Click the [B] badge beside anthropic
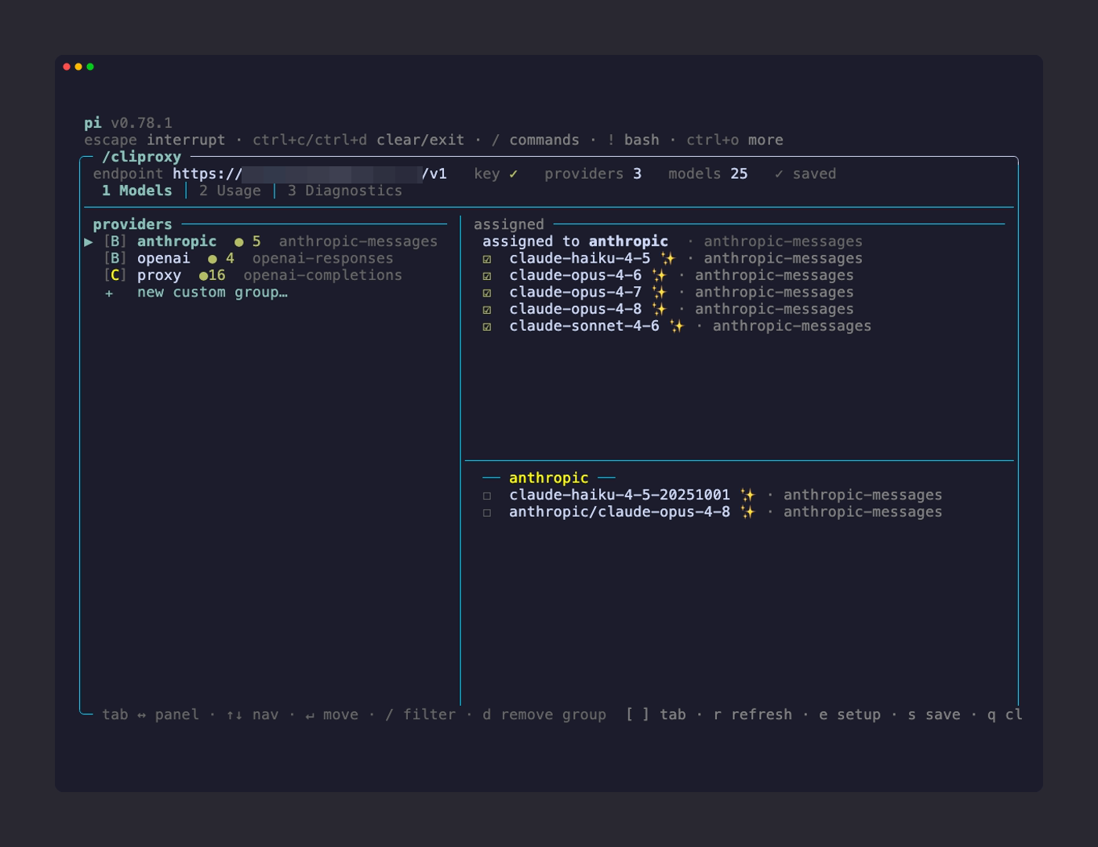This screenshot has height=847, width=1098. [115, 242]
